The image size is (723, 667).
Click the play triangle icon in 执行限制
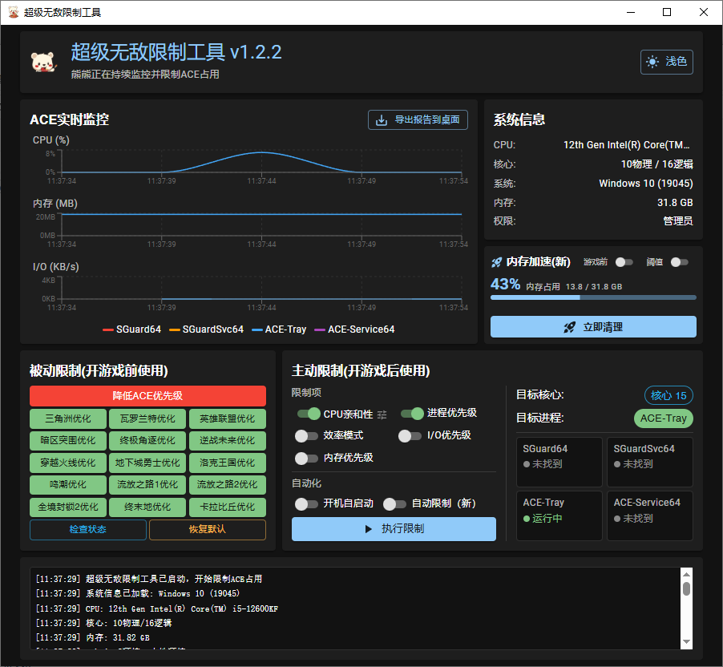368,529
